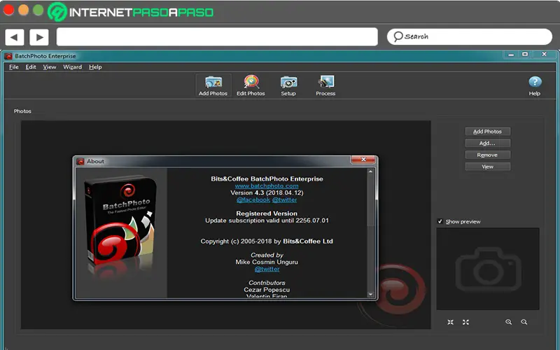Click the BatchPhoto app icon in title bar

point(8,56)
